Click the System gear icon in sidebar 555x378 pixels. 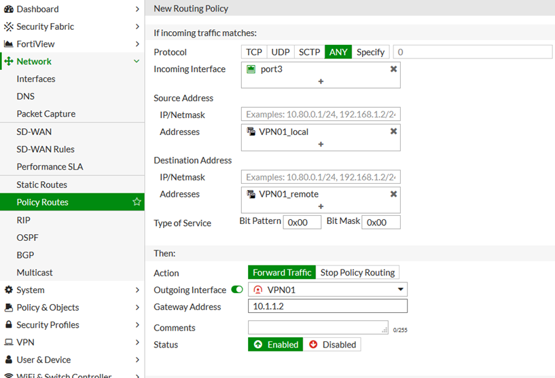click(x=9, y=290)
